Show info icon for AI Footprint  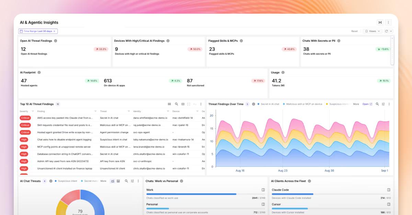click(39, 73)
